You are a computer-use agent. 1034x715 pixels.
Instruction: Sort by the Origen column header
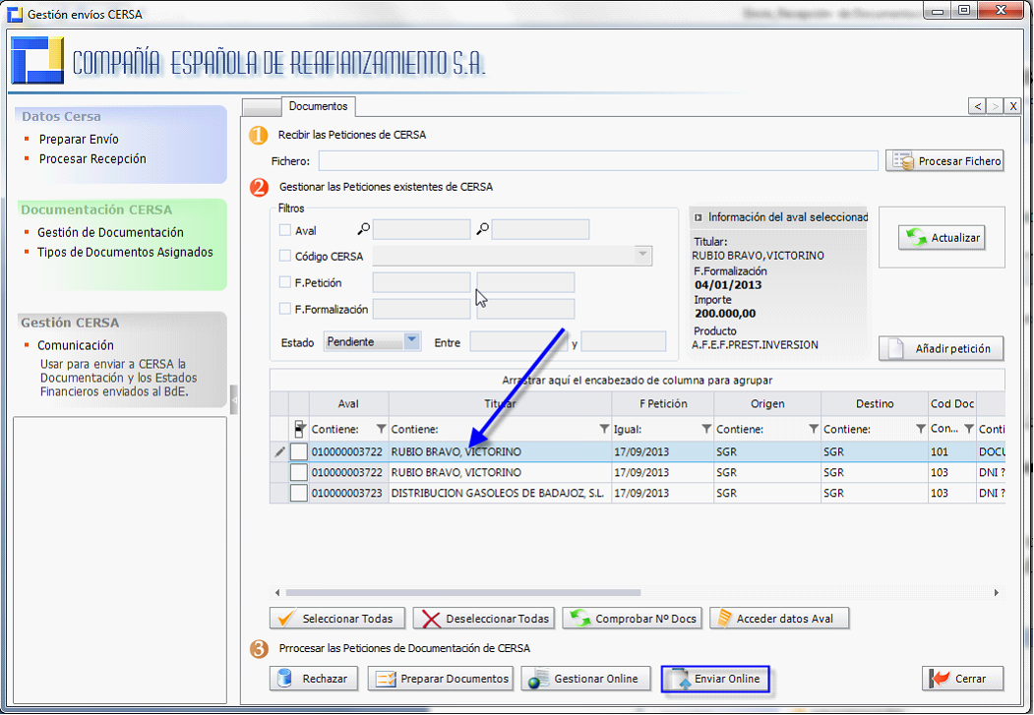click(767, 404)
